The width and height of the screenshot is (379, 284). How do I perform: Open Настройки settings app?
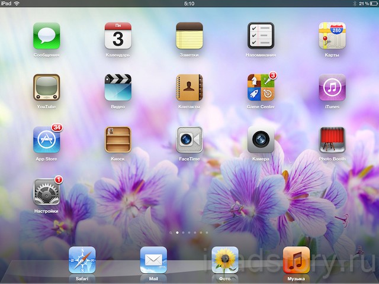pyautogui.click(x=46, y=192)
